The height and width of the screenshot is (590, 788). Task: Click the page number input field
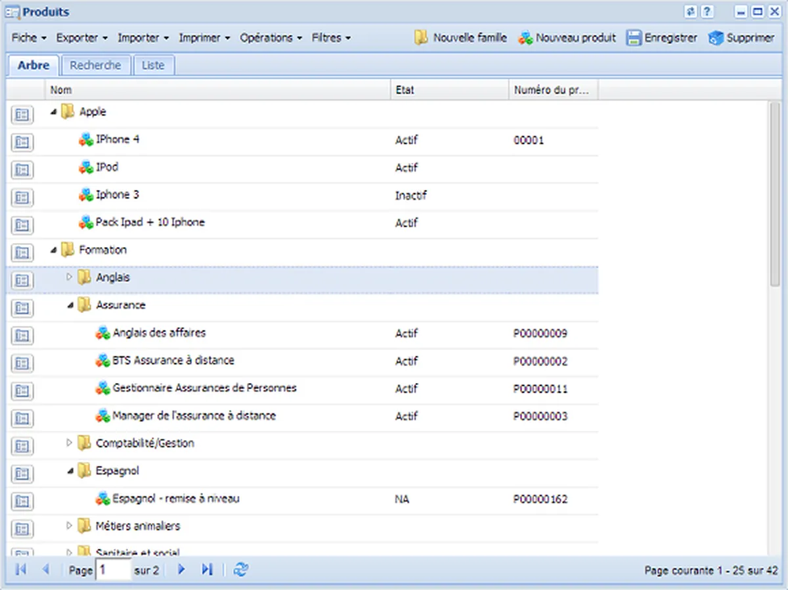coord(113,570)
